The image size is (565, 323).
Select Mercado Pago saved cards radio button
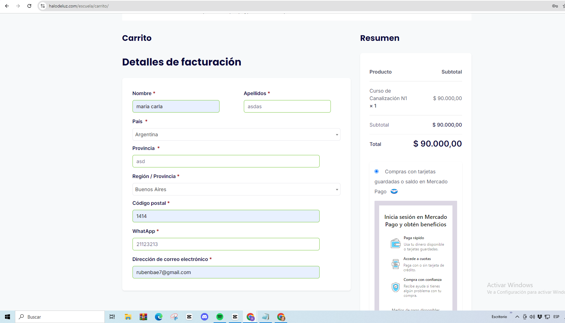pyautogui.click(x=377, y=171)
